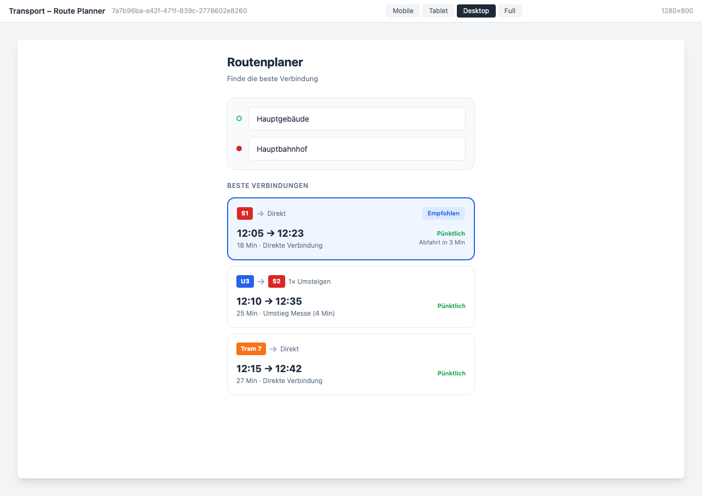Click the S1 line badge
The height and width of the screenshot is (496, 702).
point(245,213)
